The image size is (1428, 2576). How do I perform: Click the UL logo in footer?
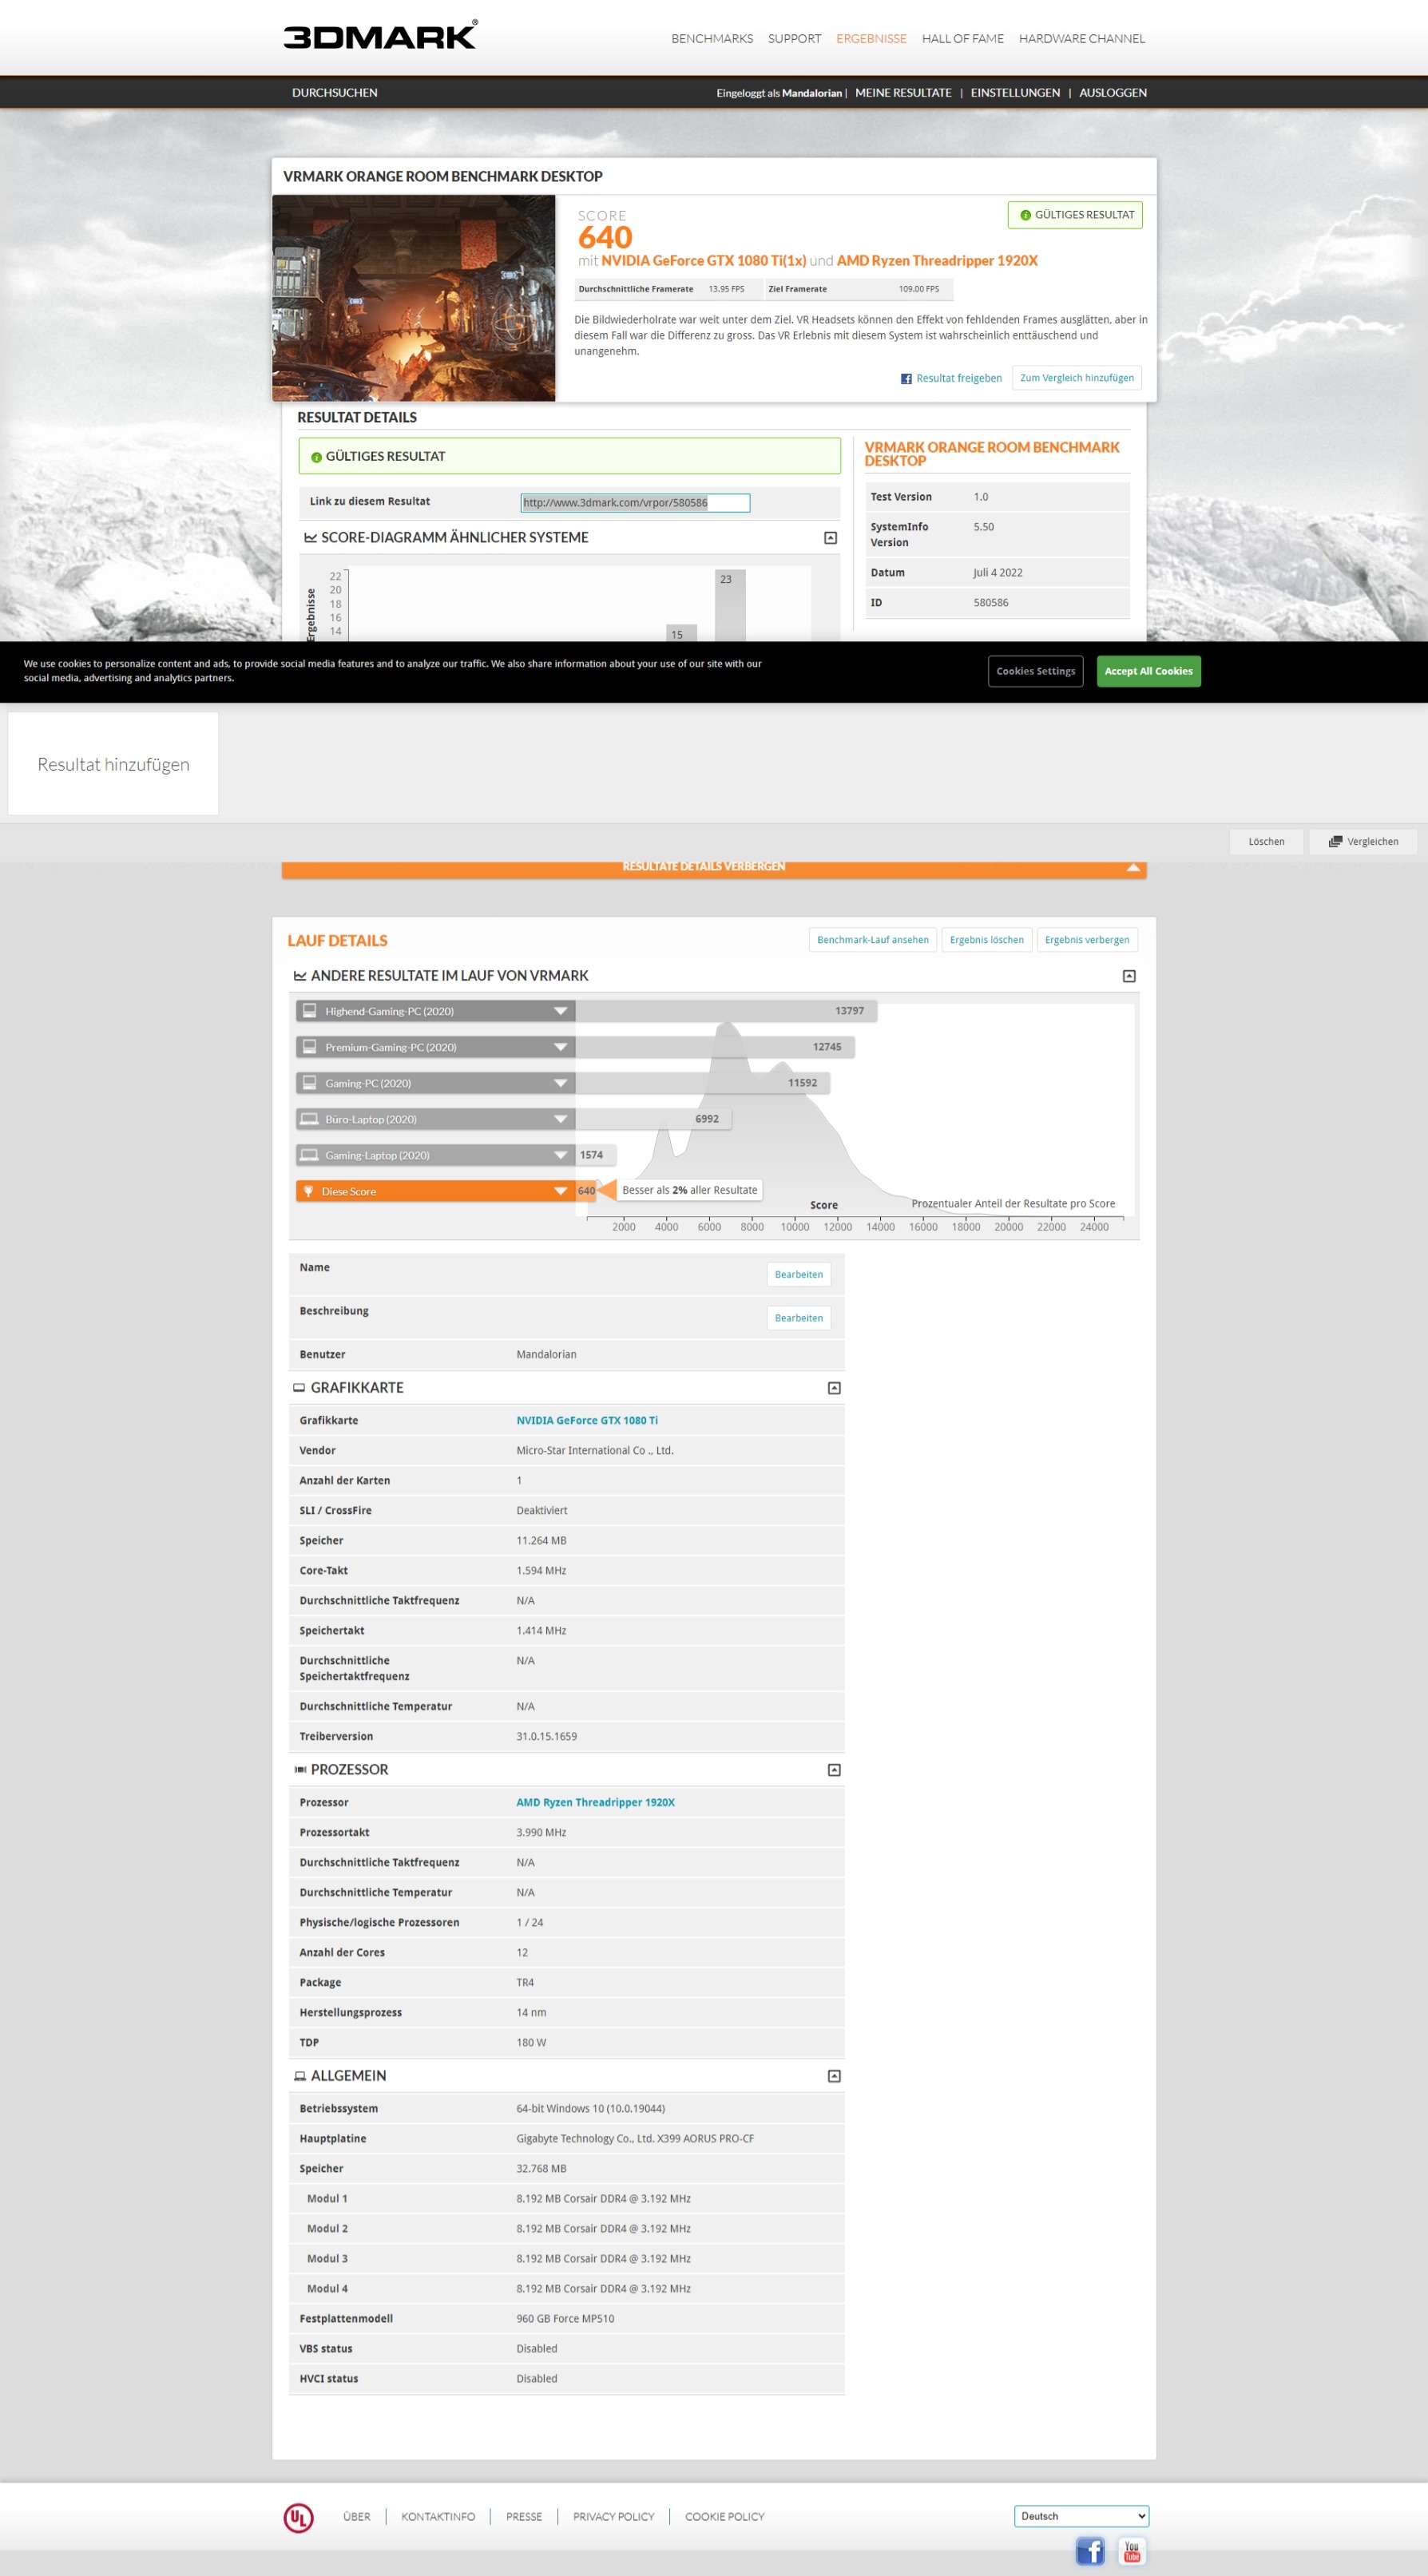298,2517
